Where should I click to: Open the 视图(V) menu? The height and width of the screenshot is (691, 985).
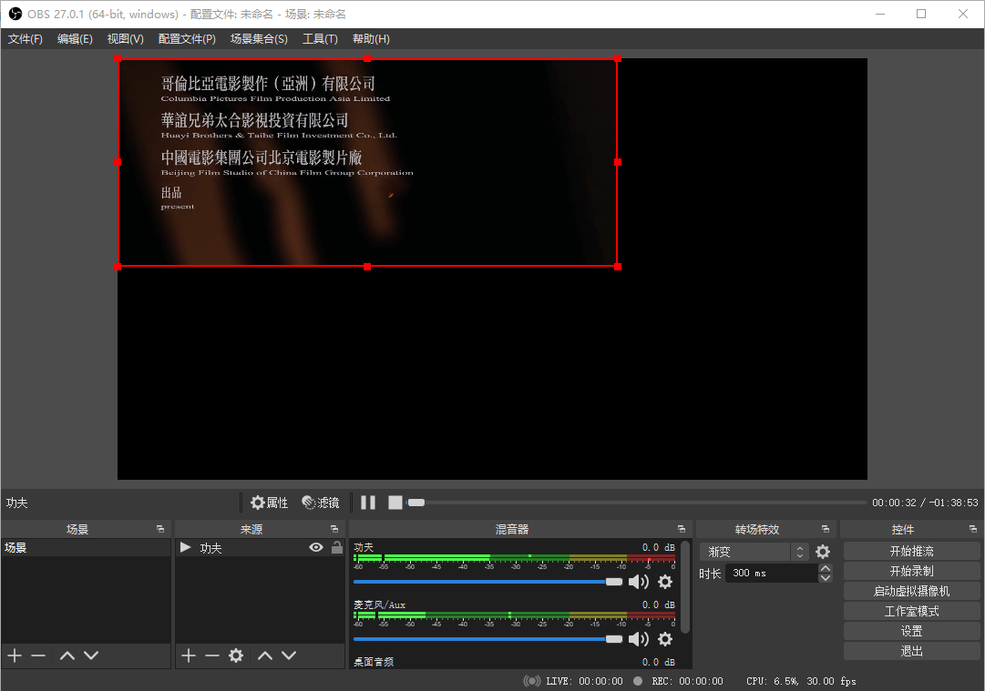click(x=125, y=39)
